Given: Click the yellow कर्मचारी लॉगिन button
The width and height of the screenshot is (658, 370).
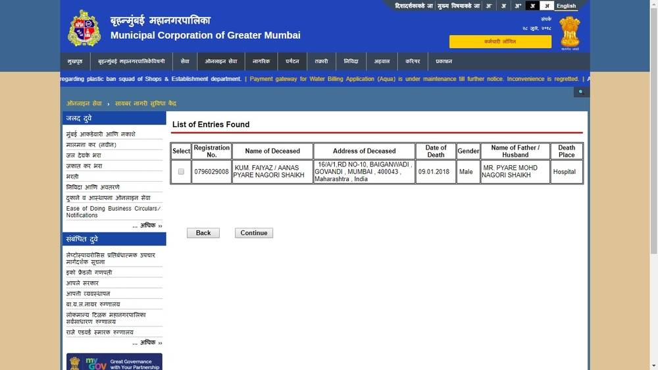Looking at the screenshot, I should [x=500, y=41].
